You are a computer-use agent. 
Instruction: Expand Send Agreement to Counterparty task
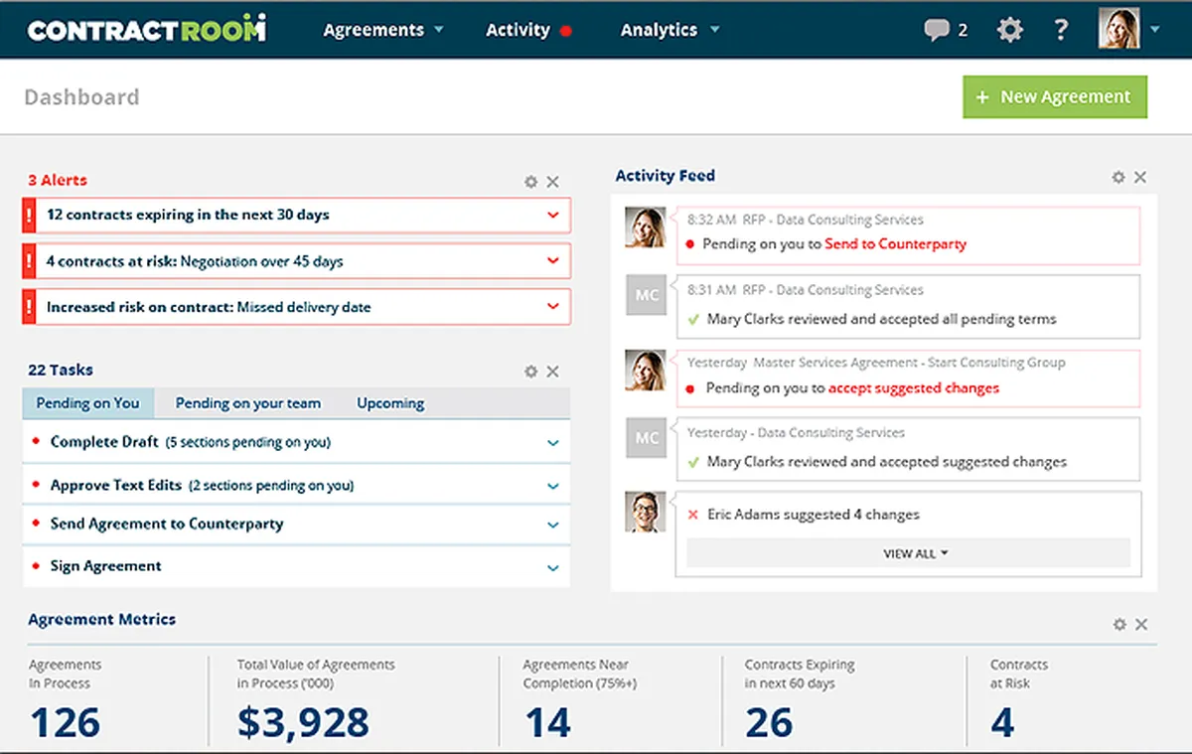(553, 525)
